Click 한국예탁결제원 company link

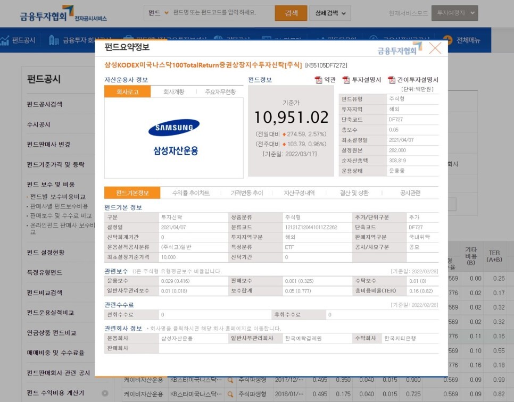point(303,338)
